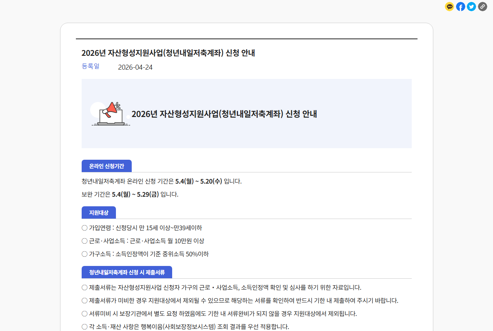Viewport: 493px width, 331px height.
Task: Click the '근로·사업소득 월 10만원 이상' line
Action: (143, 241)
